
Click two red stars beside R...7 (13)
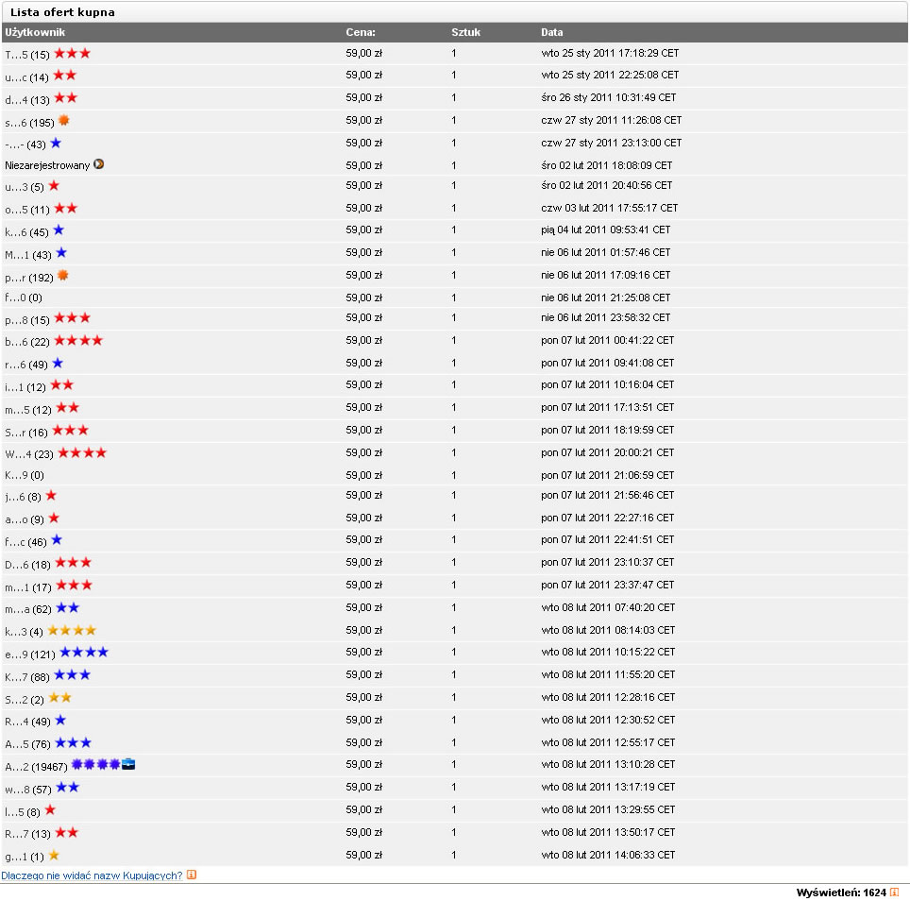tap(67, 832)
